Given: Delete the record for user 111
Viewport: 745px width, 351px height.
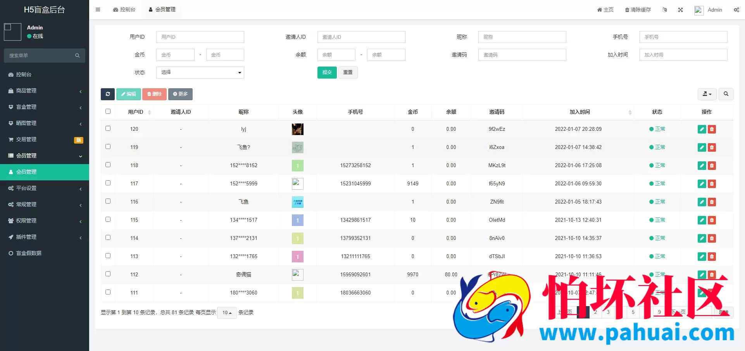Looking at the screenshot, I should pos(712,293).
